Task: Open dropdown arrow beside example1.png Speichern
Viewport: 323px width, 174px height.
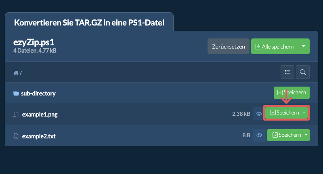Action: click(304, 112)
